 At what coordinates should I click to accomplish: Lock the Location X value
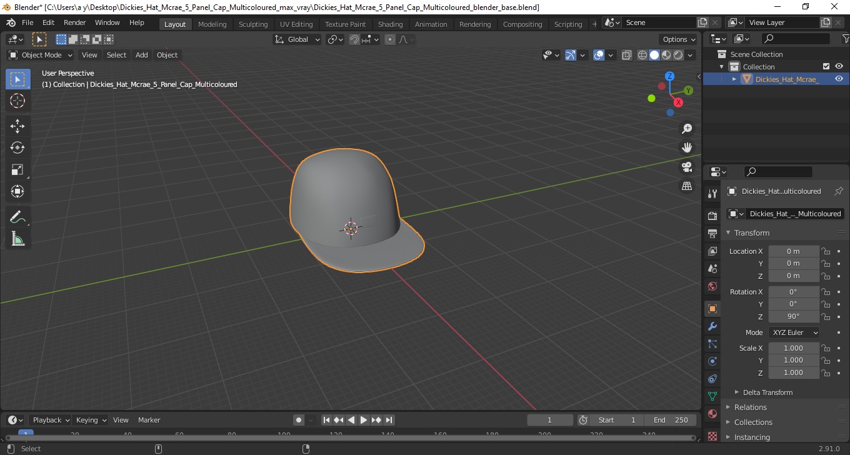[x=826, y=251]
